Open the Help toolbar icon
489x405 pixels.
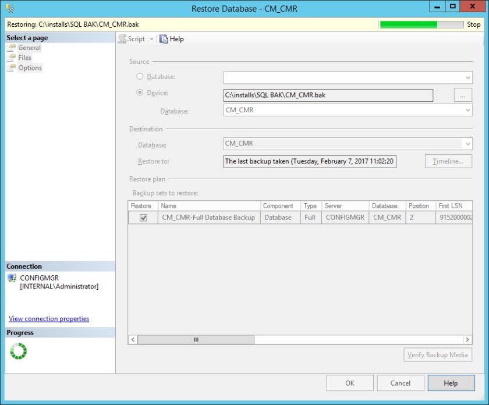[x=164, y=39]
